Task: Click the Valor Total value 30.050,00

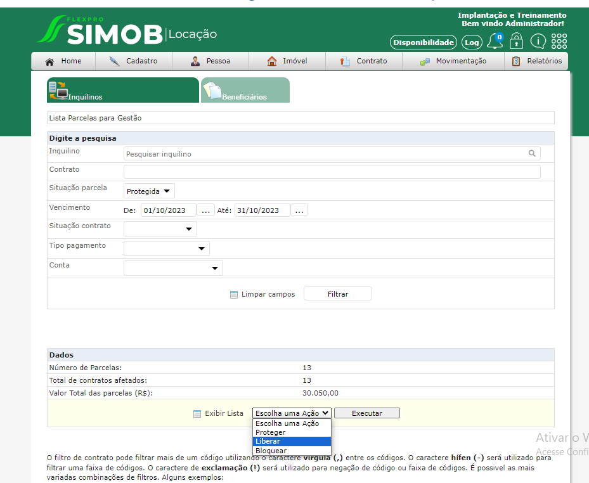Action: (x=320, y=393)
